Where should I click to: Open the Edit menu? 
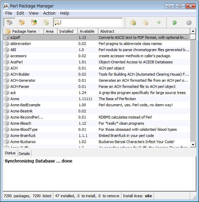(x=20, y=13)
